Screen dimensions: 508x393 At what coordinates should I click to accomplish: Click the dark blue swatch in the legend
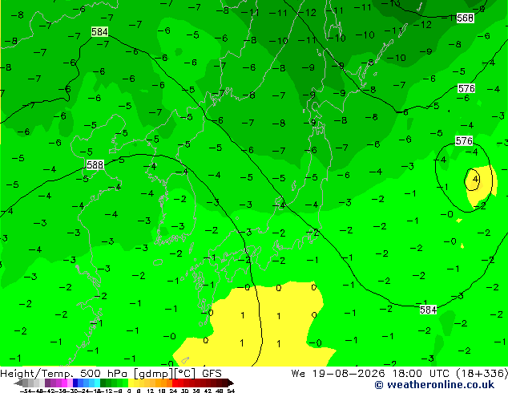pyautogui.click(x=75, y=383)
